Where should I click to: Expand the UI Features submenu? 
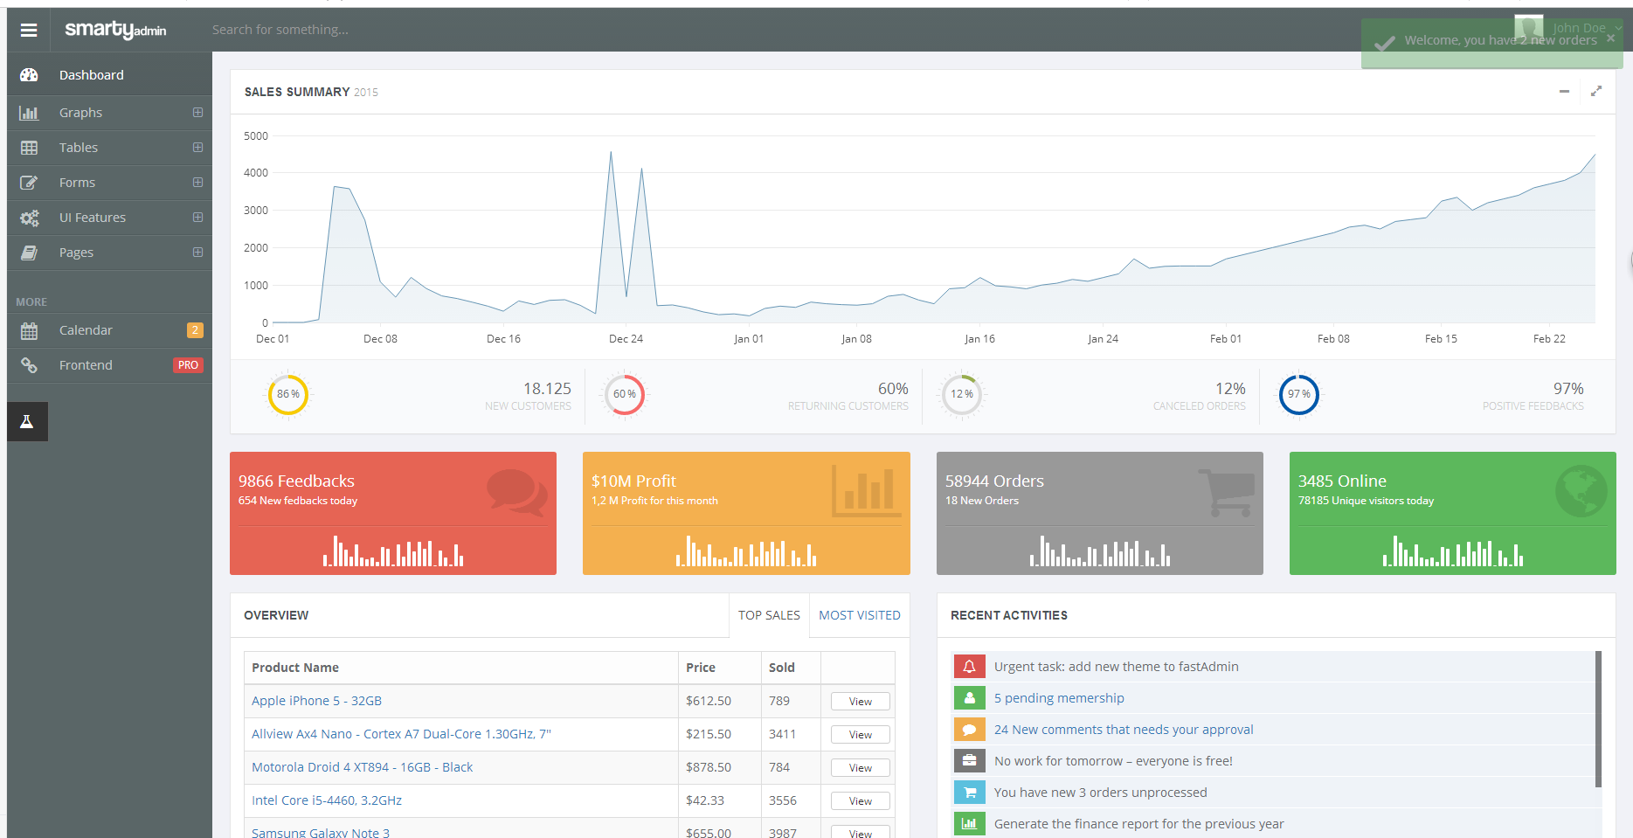pyautogui.click(x=197, y=218)
